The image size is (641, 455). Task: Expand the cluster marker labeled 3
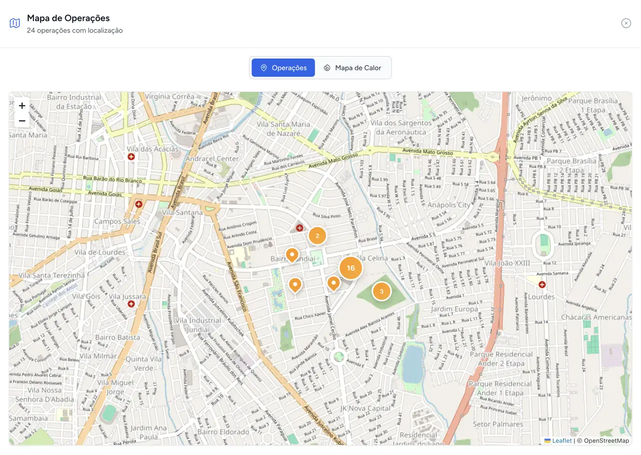[382, 291]
